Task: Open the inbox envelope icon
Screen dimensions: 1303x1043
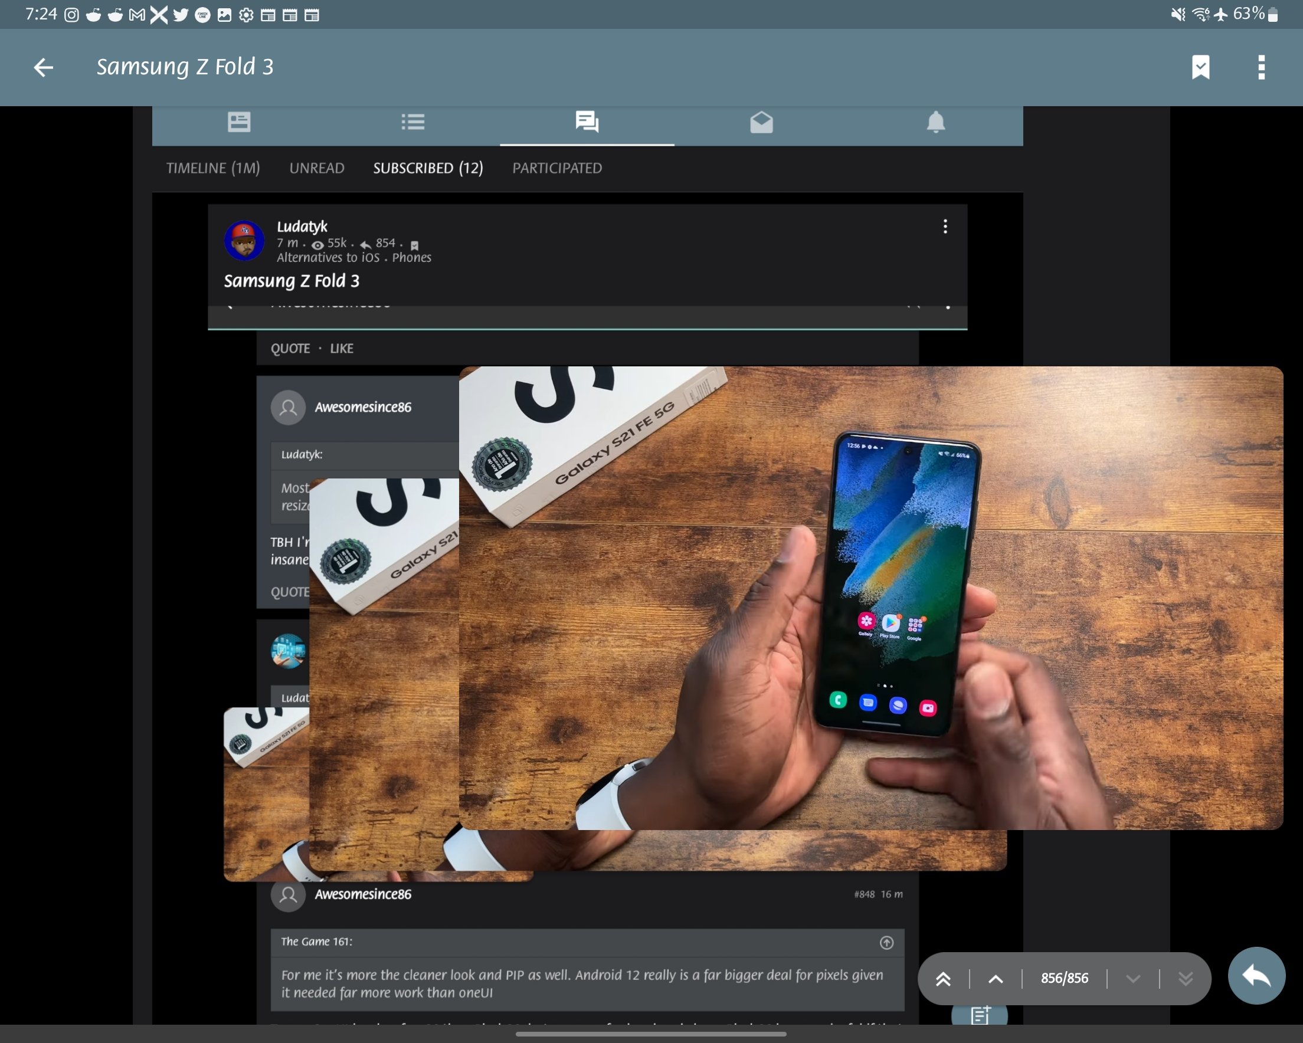Action: [761, 122]
